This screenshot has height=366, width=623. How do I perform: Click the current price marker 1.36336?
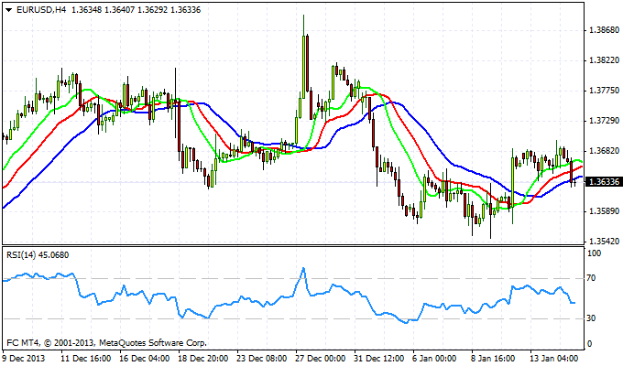604,182
